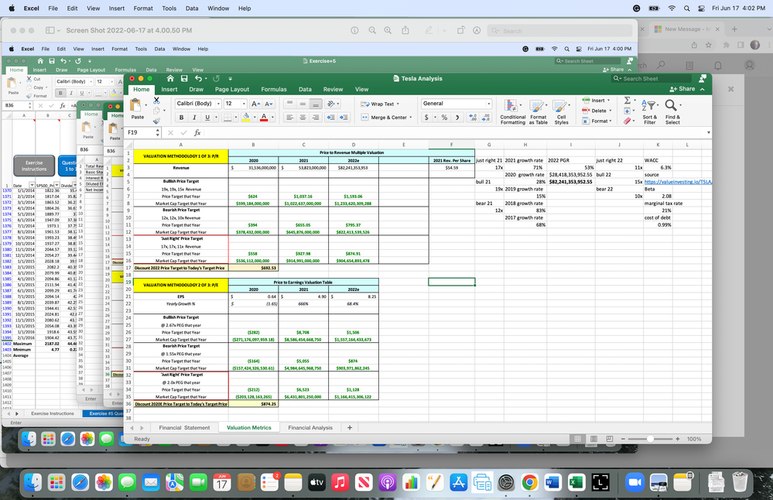Switch to the Formulas ribbon tab

click(274, 89)
